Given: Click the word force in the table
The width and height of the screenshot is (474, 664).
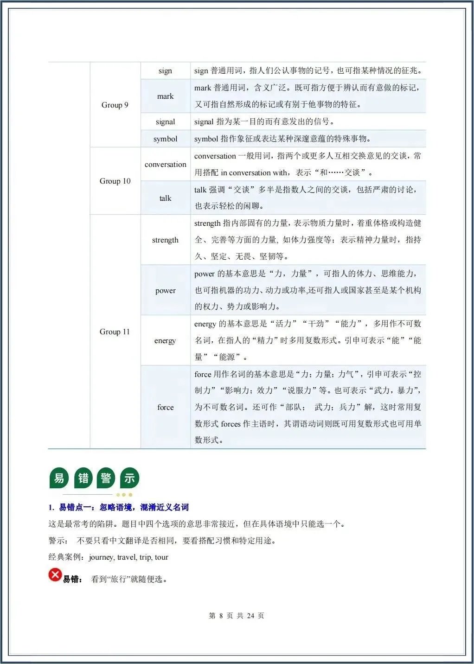Looking at the screenshot, I should click(x=165, y=408).
